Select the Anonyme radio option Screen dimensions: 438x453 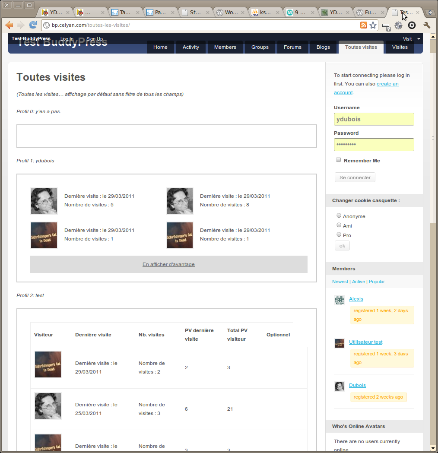point(339,215)
